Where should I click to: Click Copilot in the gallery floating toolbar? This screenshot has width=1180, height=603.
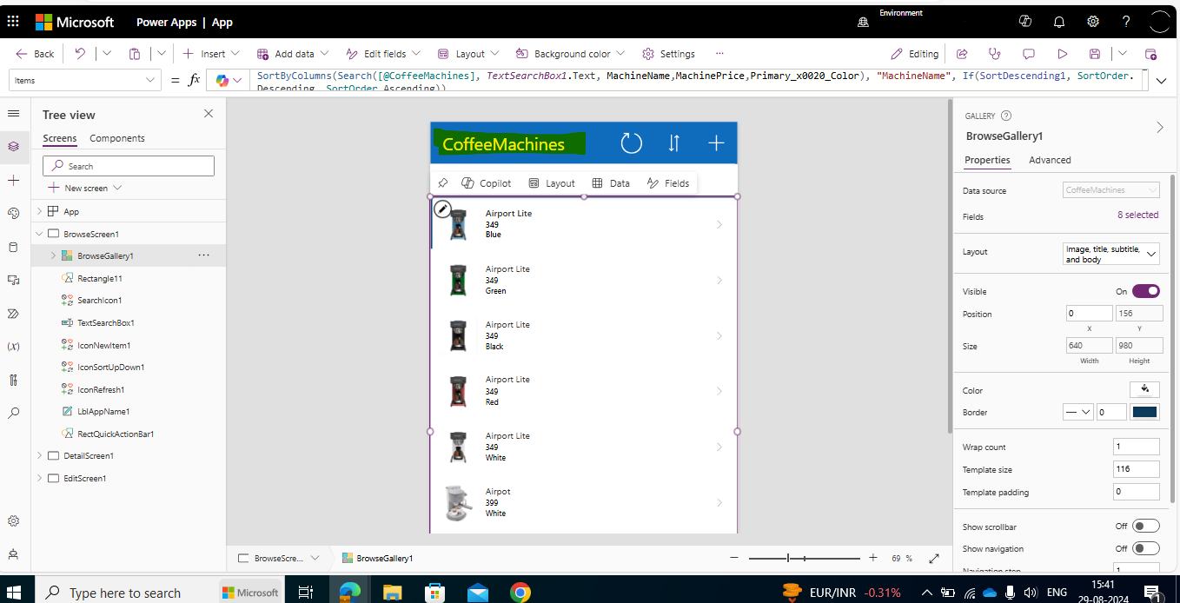pos(487,183)
